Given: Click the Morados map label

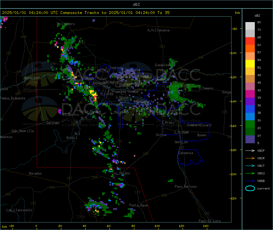Looking at the screenshot, I should coord(35,173).
